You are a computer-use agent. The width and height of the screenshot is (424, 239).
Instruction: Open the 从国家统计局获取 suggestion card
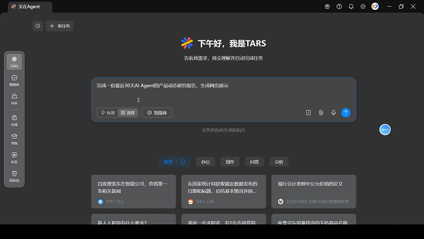[224, 192]
